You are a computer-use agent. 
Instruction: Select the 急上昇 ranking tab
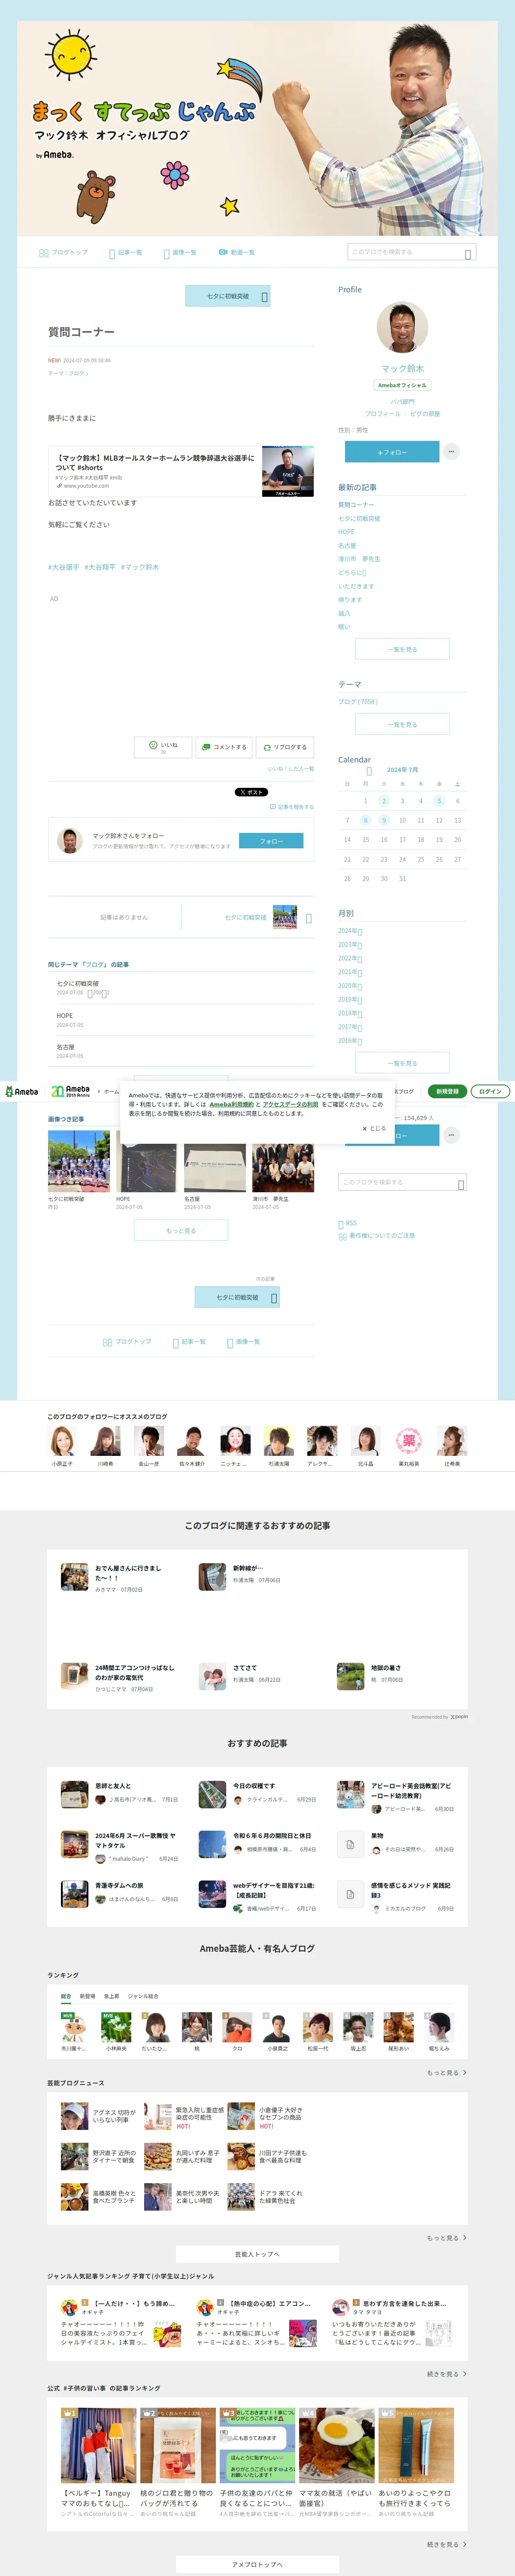[x=111, y=1996]
